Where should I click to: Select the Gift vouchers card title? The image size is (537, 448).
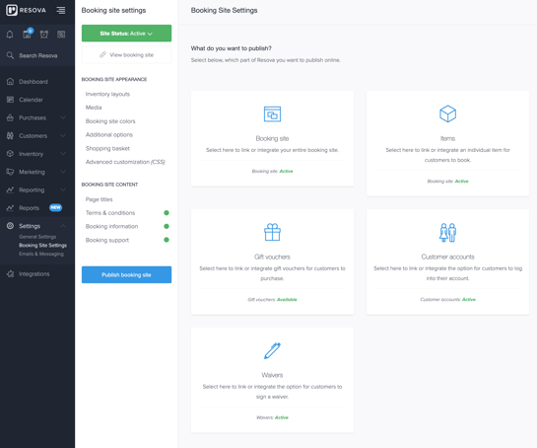[x=272, y=257]
